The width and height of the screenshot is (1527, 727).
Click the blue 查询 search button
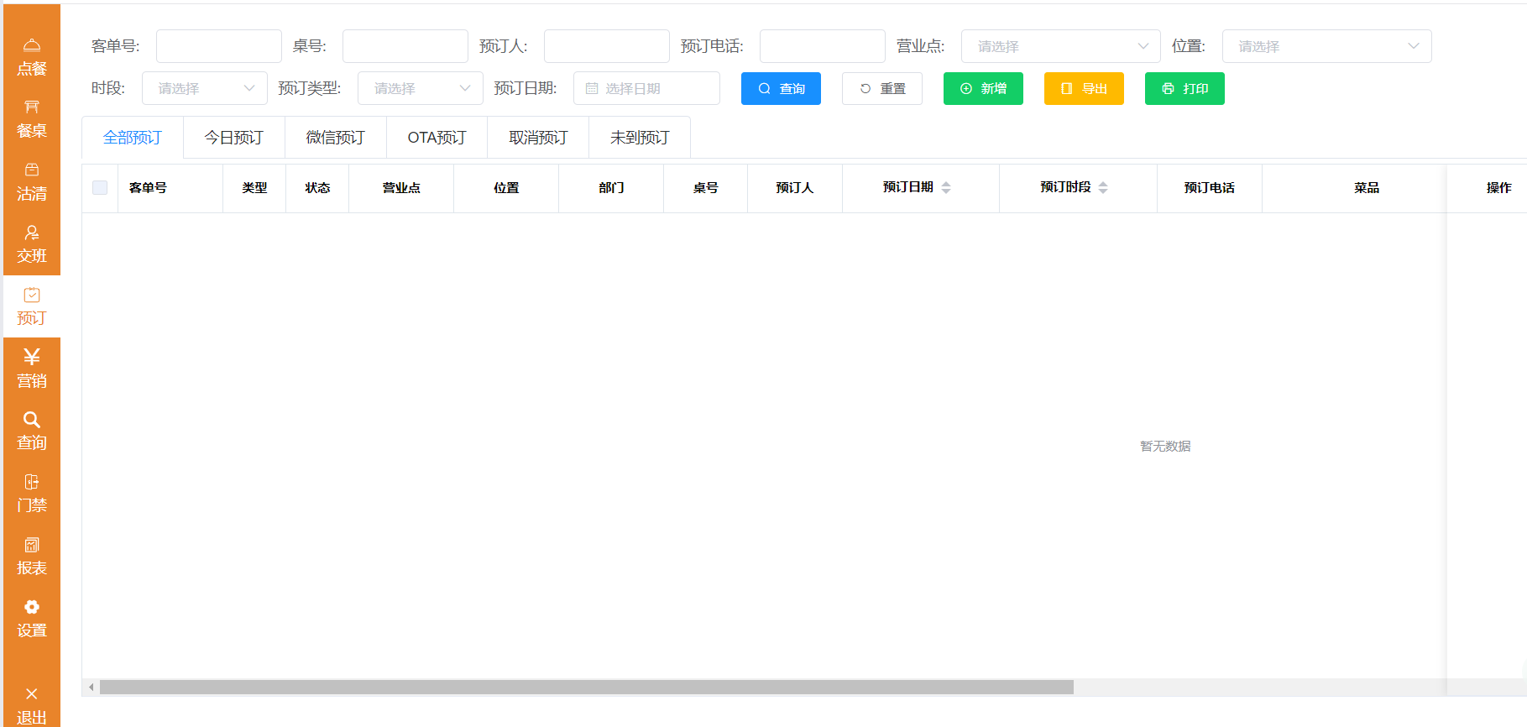[781, 88]
